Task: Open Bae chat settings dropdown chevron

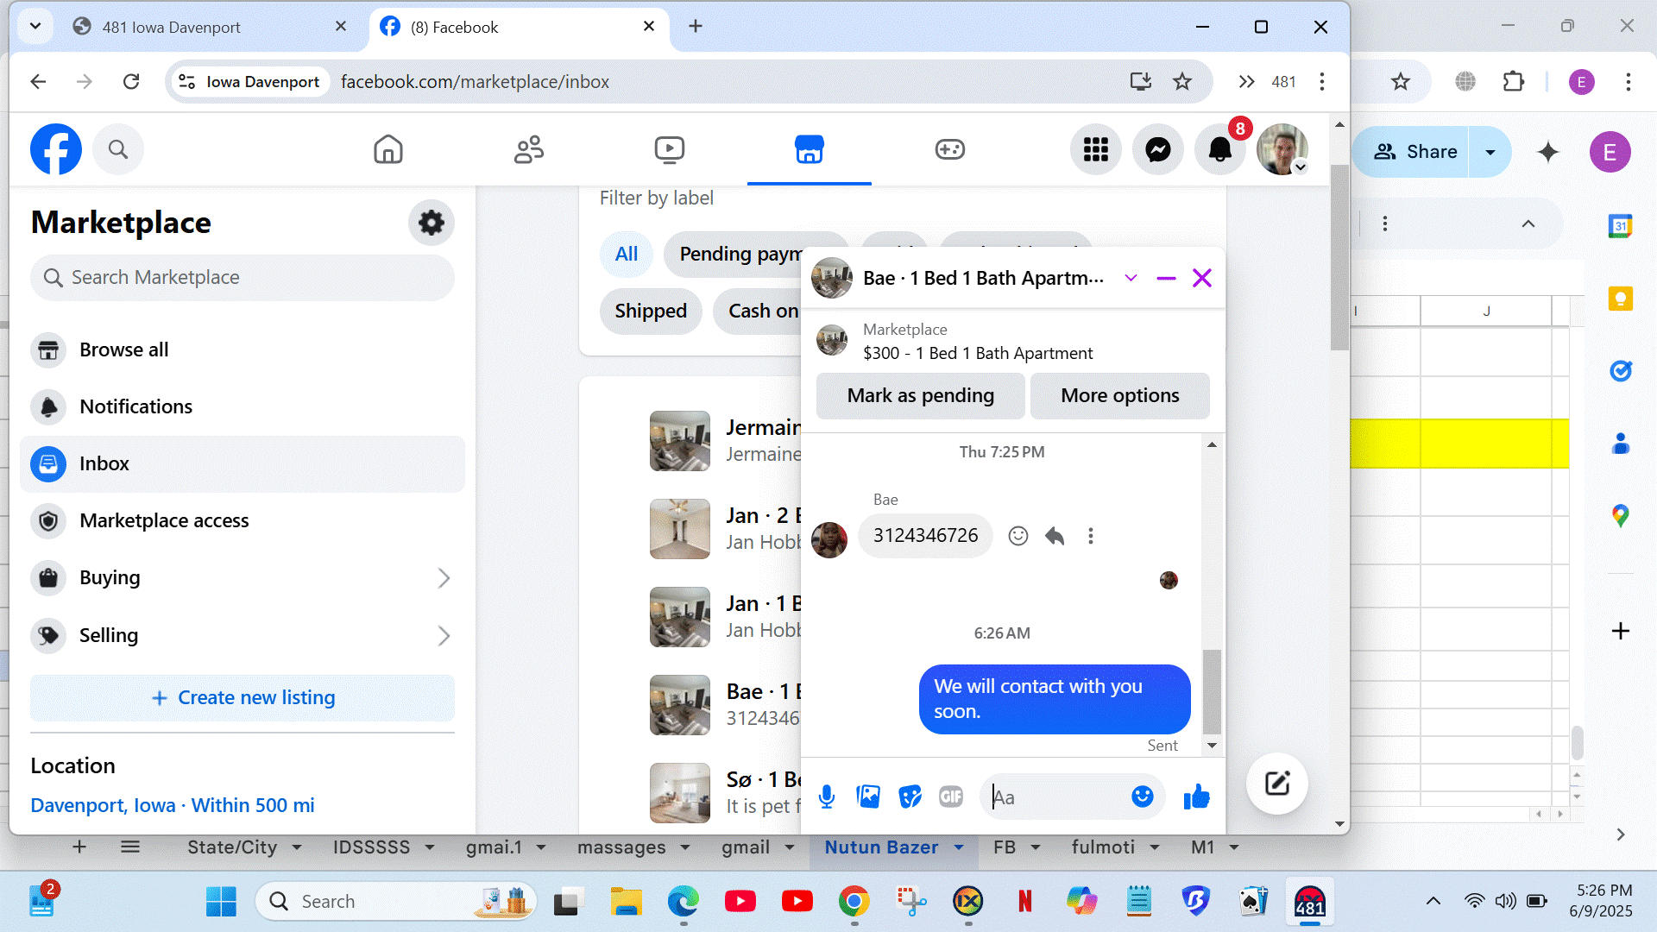Action: (1131, 278)
